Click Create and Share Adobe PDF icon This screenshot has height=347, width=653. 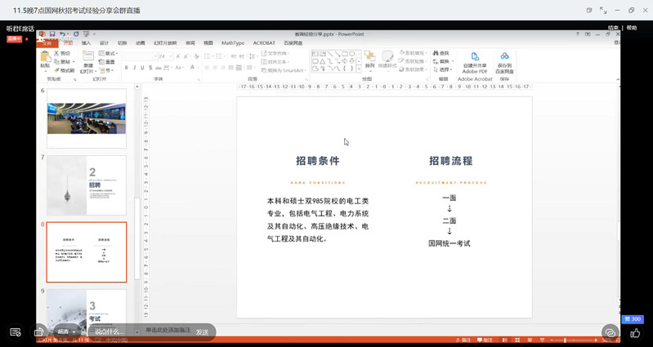point(474,59)
